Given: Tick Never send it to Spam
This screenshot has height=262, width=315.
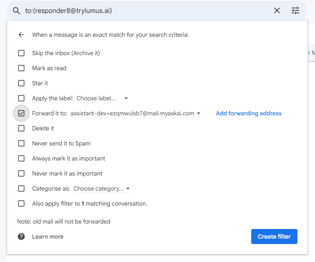Looking at the screenshot, I should click(x=21, y=143).
